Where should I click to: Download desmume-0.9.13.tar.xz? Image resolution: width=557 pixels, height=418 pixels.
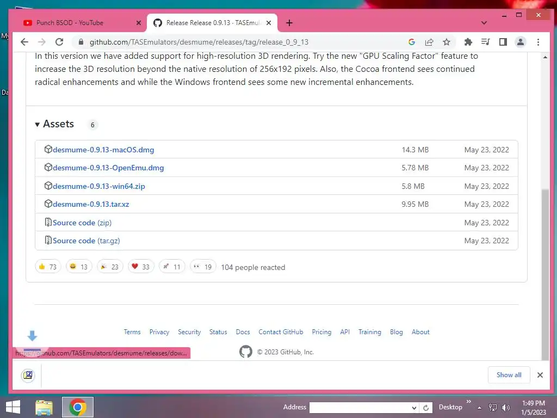coord(91,205)
